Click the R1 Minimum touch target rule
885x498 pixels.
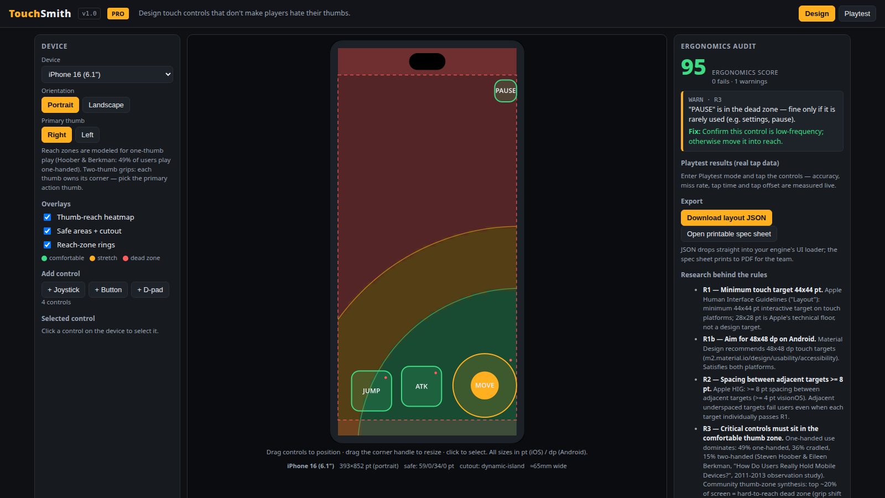pyautogui.click(x=773, y=308)
